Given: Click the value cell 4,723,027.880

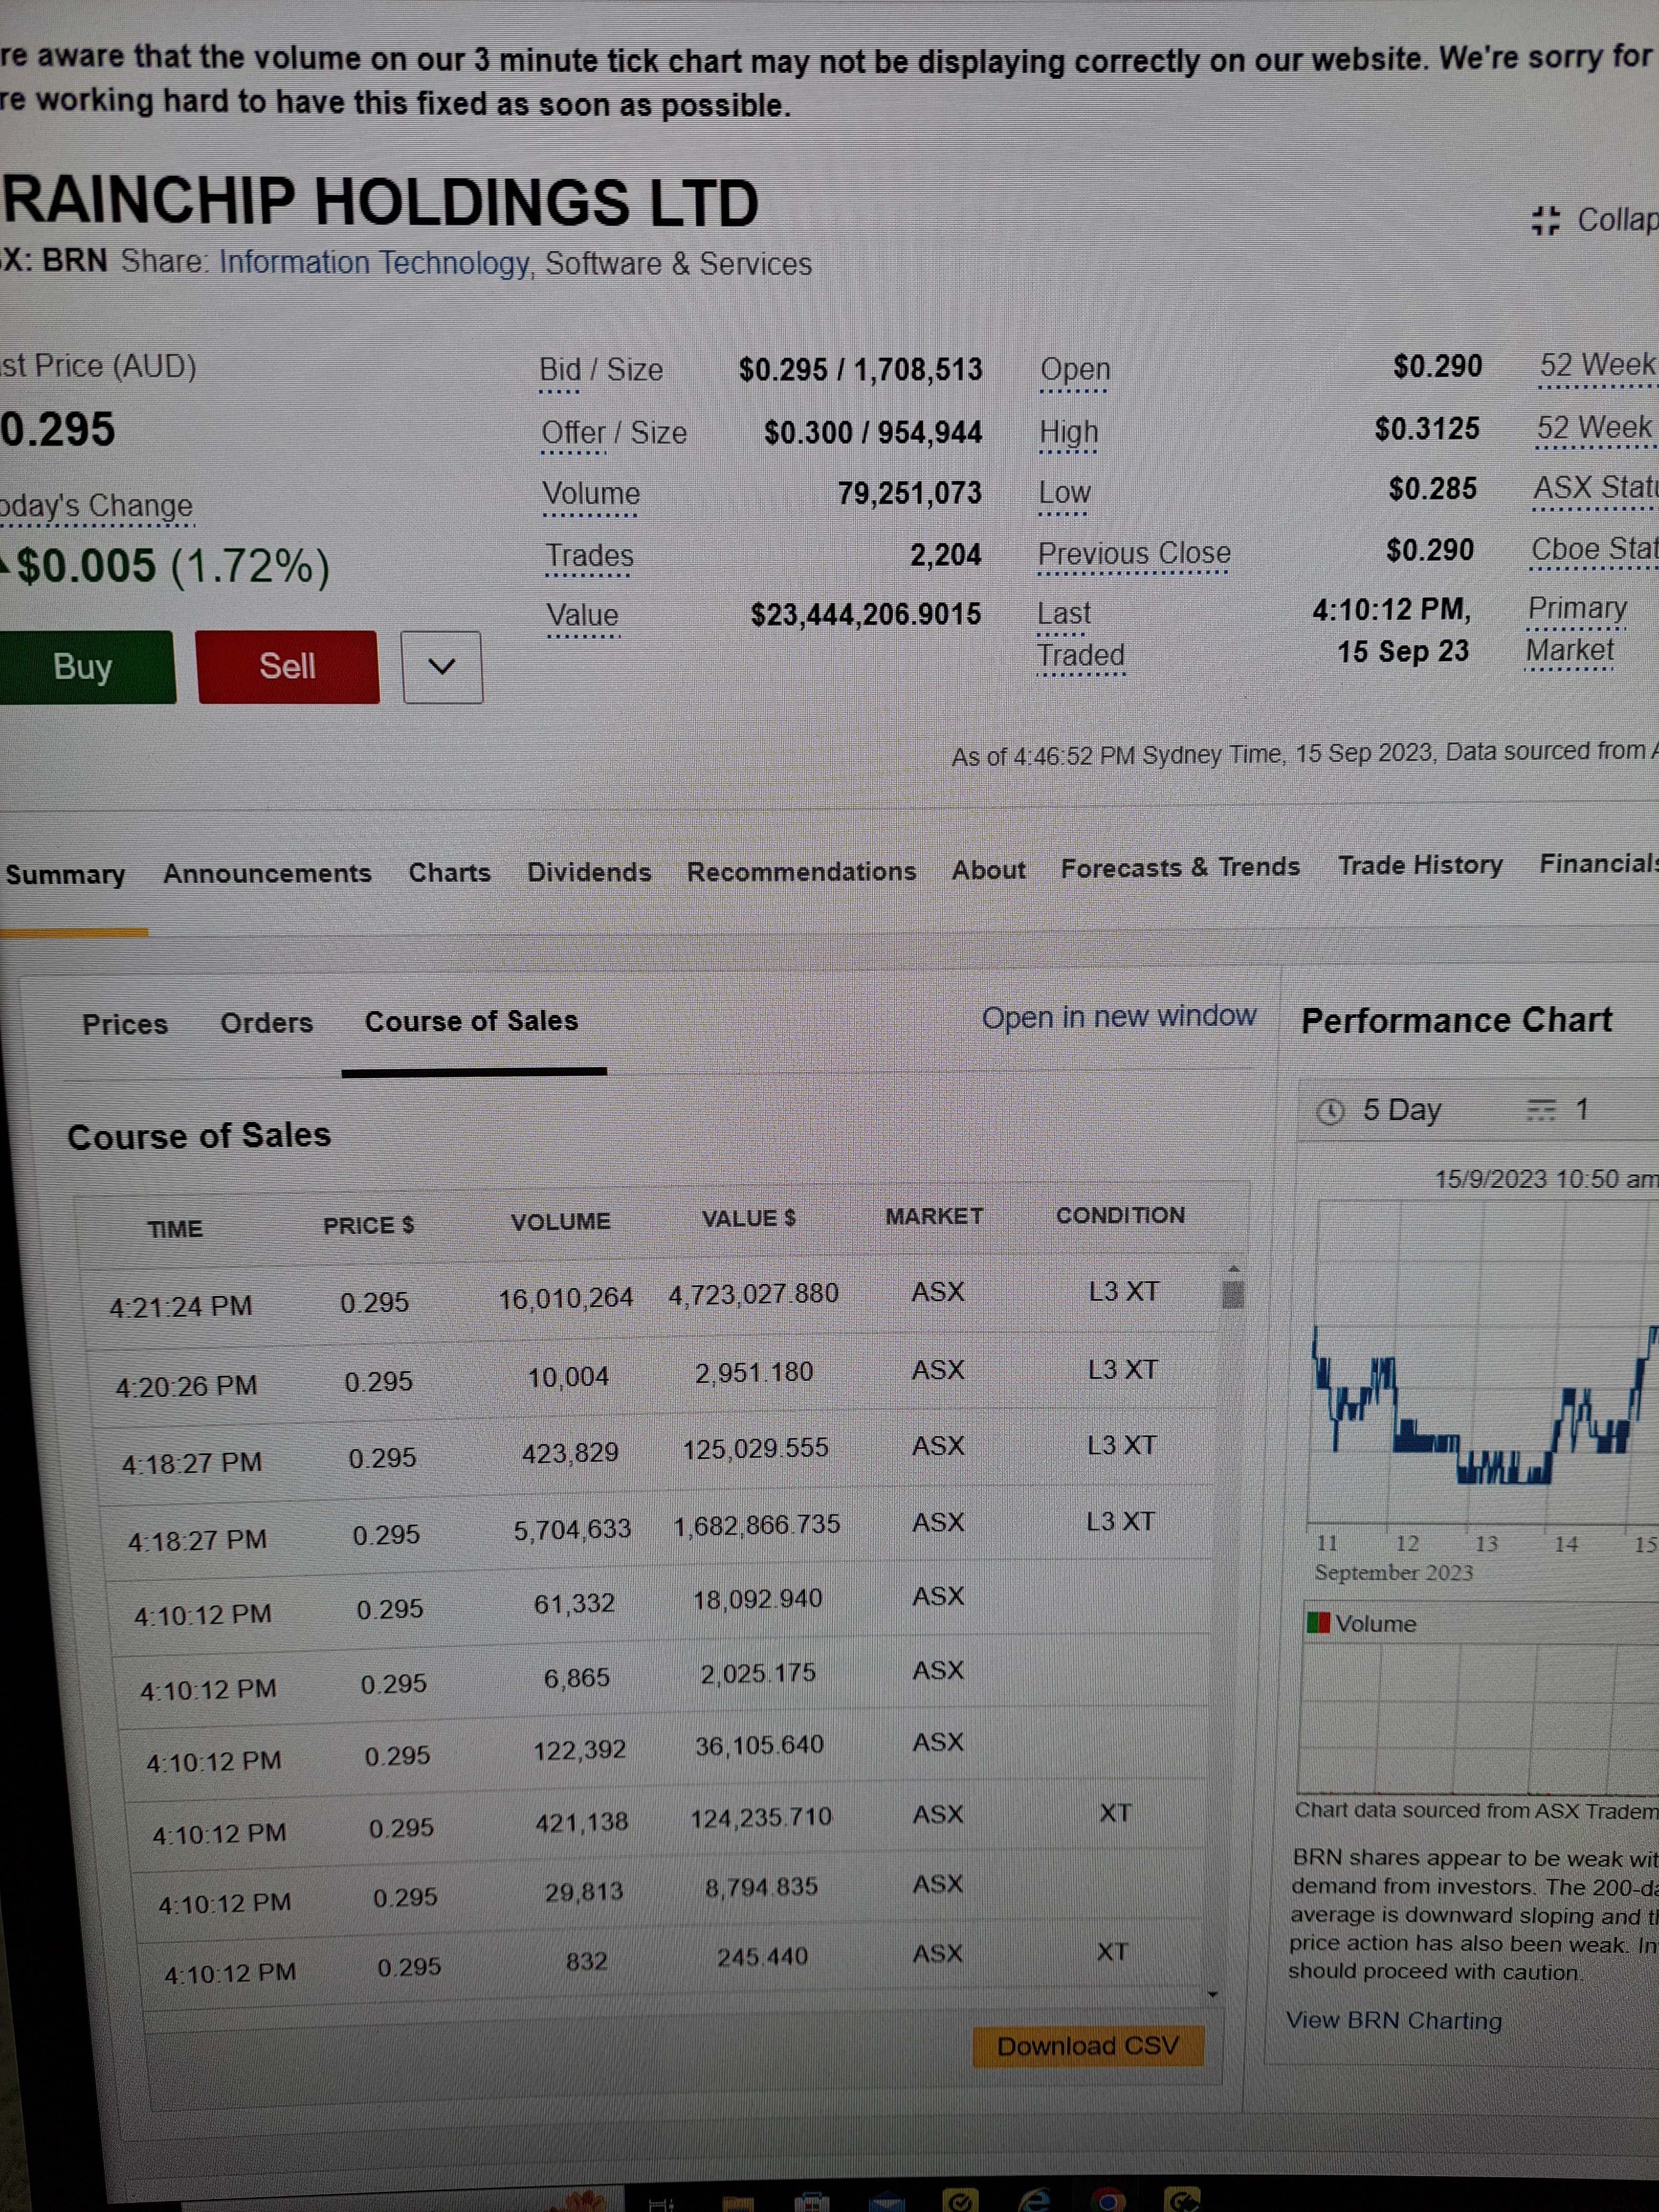Looking at the screenshot, I should pos(754,1295).
